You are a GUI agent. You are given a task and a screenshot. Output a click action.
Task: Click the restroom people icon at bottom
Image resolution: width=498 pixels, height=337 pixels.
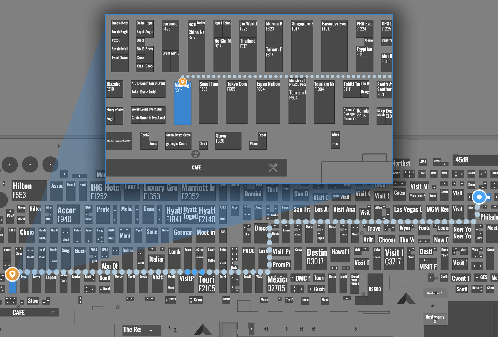[266, 329]
